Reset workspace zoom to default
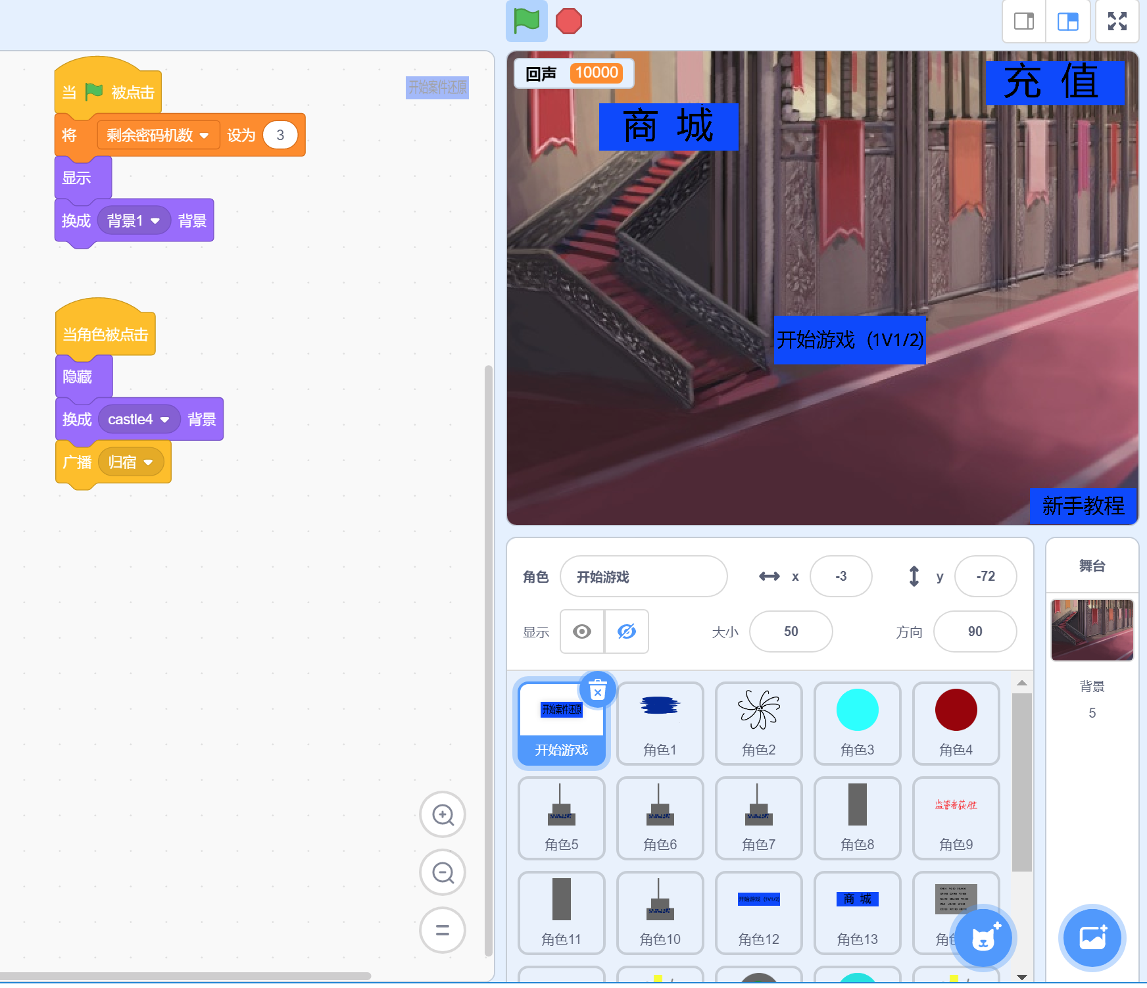 443,930
